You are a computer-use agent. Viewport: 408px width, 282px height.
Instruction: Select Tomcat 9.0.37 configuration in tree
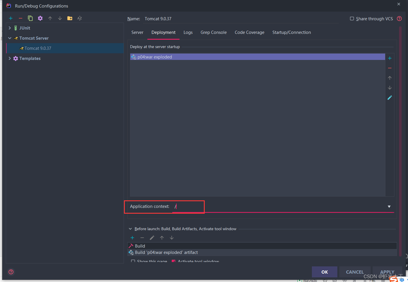click(x=65, y=48)
